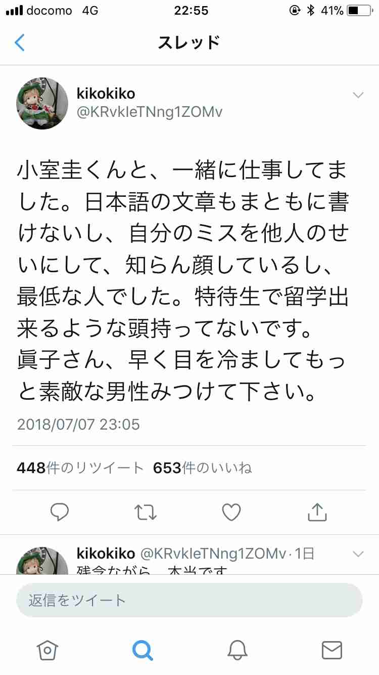Screen dimensions: 379x675
Task: Open kikokiko profile picture in main tweet
Action: pyautogui.click(x=42, y=103)
